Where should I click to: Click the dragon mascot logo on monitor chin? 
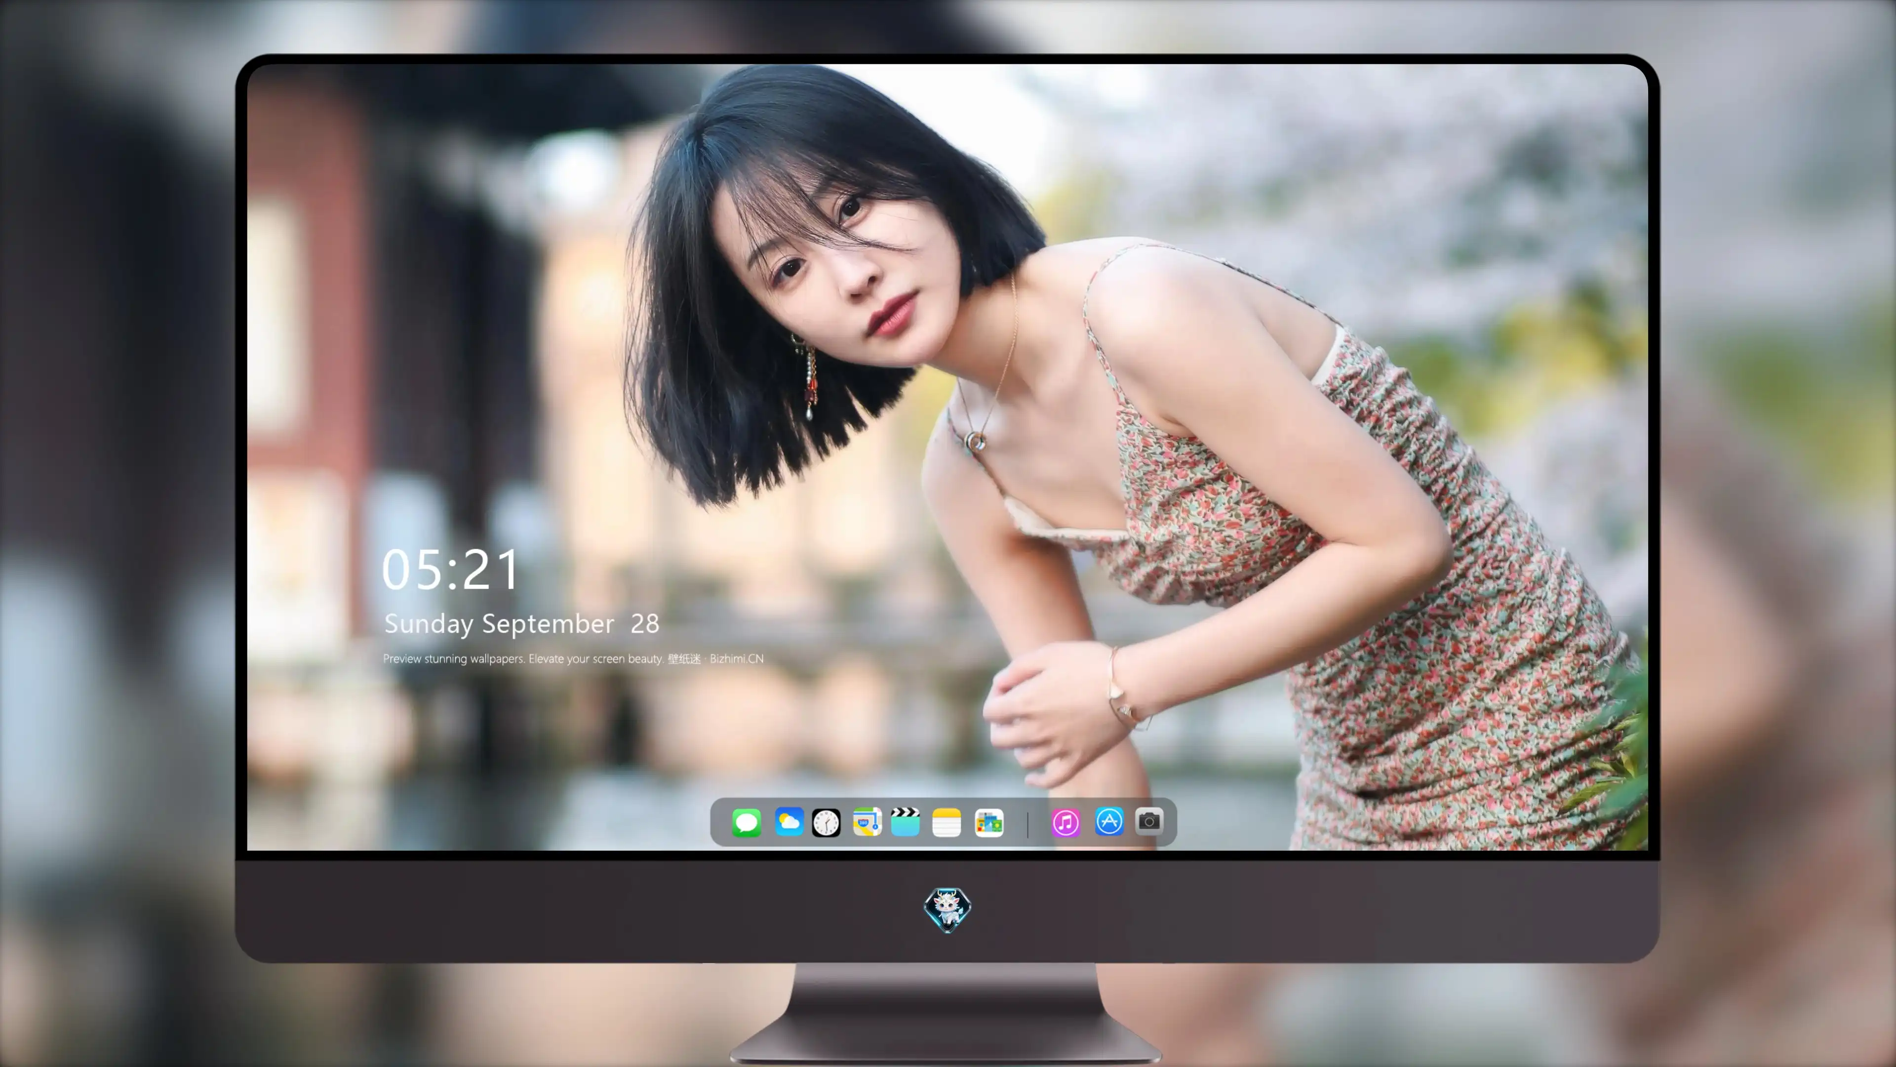948,909
